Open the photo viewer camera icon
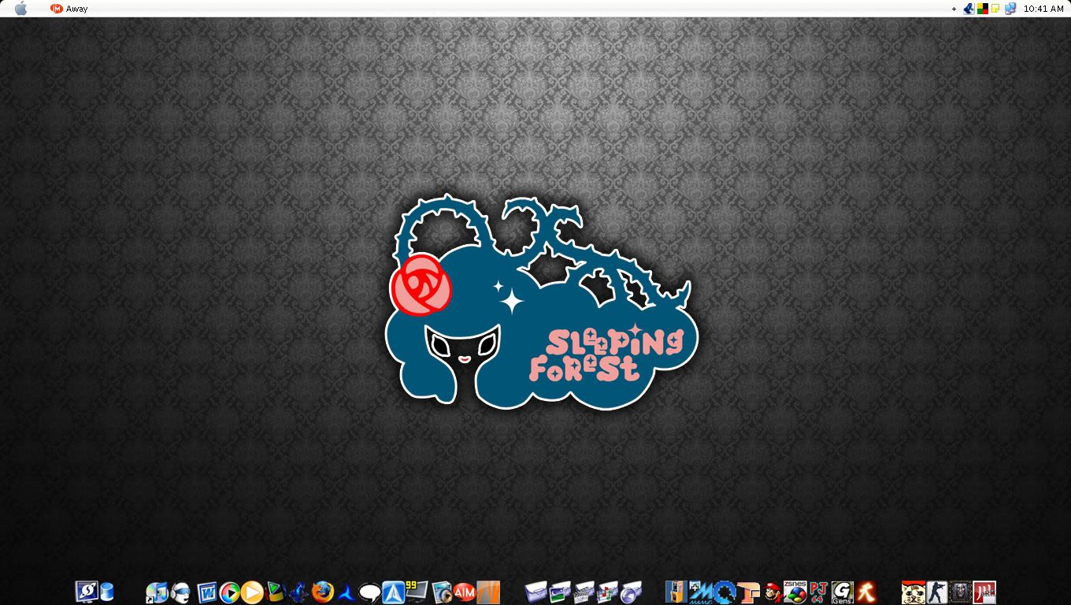This screenshot has height=605, width=1071. [442, 592]
